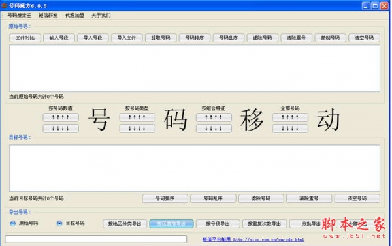Click 清空号码 in the 目标号码 section
392x246 pixels.
[357, 198]
